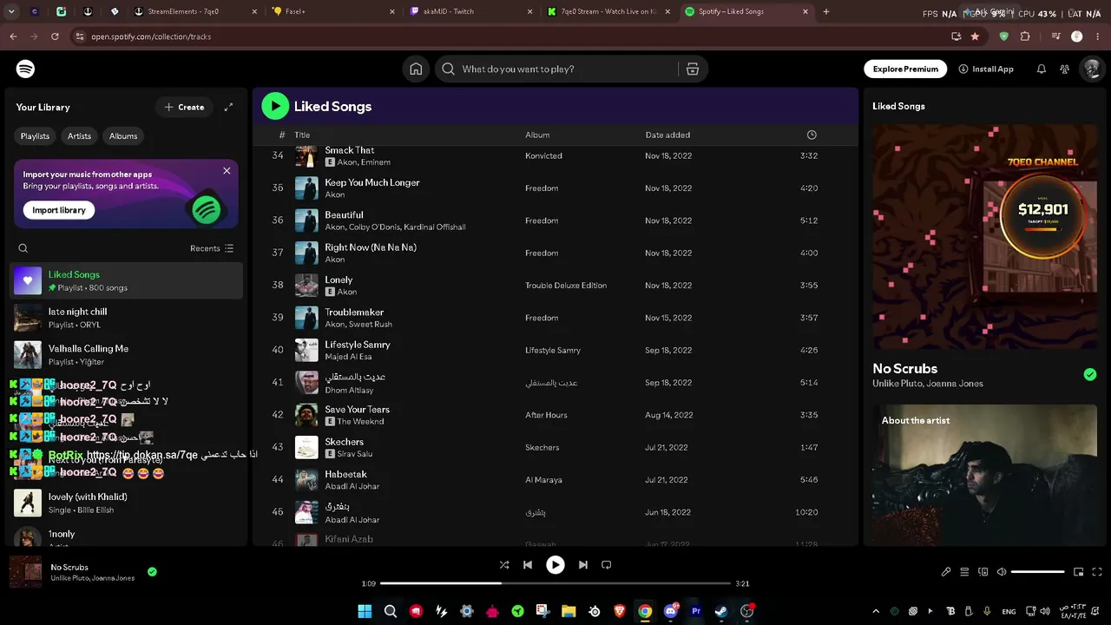Image resolution: width=1111 pixels, height=625 pixels.
Task: Dismiss the import music banner
Action: 227,171
